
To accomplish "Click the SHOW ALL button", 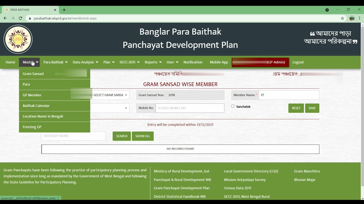I will 143,136.
